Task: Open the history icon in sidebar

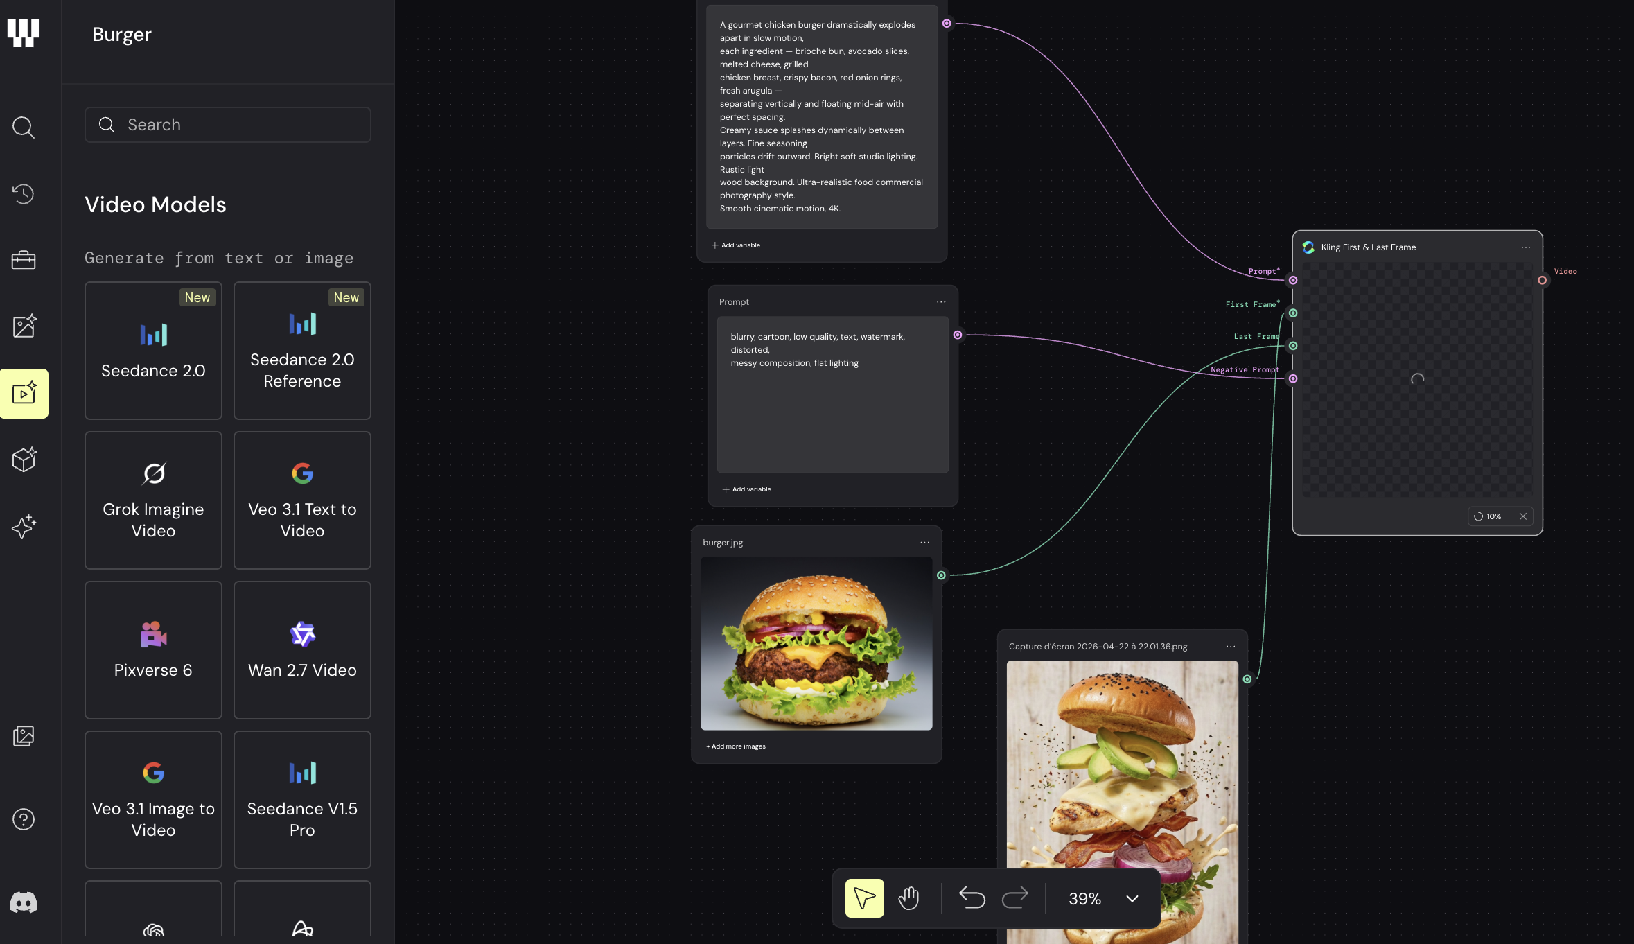Action: (24, 193)
